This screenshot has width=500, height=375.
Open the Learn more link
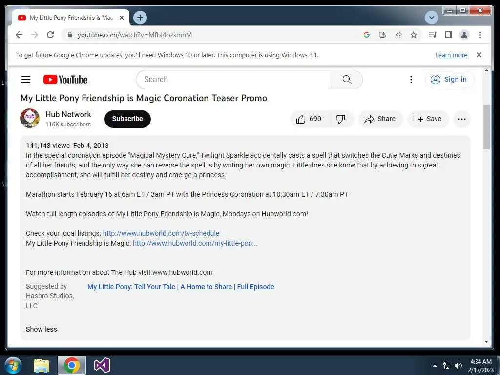pyautogui.click(x=451, y=55)
